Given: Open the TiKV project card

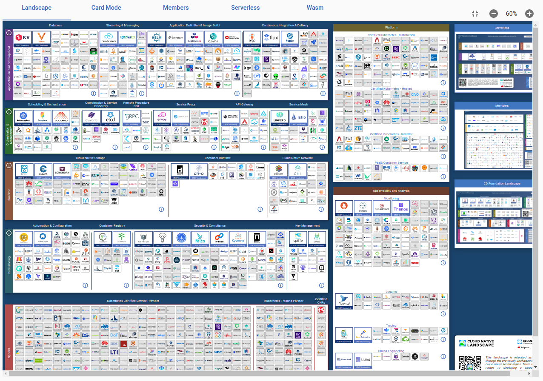Looking at the screenshot, I should click(23, 39).
